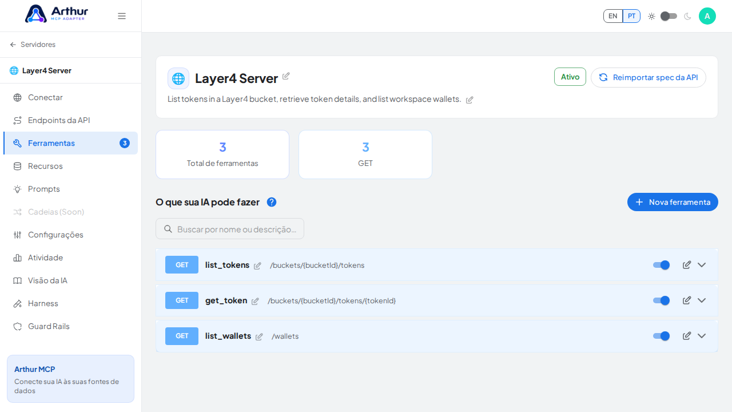Disable the list_tokens tool toggle

pyautogui.click(x=662, y=265)
